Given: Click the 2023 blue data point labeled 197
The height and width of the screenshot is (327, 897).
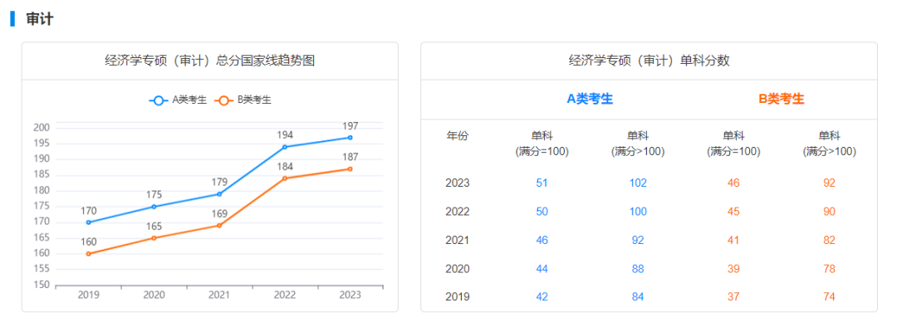Looking at the screenshot, I should coord(350,138).
